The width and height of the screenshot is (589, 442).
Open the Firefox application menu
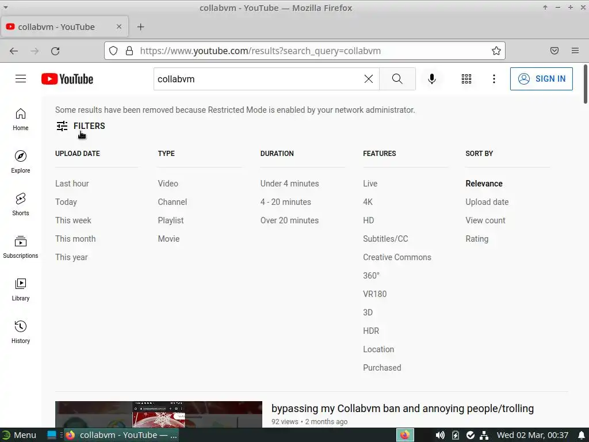click(575, 51)
